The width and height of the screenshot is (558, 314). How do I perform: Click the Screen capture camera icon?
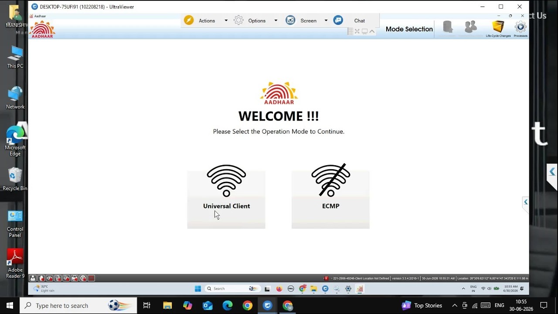pyautogui.click(x=290, y=20)
